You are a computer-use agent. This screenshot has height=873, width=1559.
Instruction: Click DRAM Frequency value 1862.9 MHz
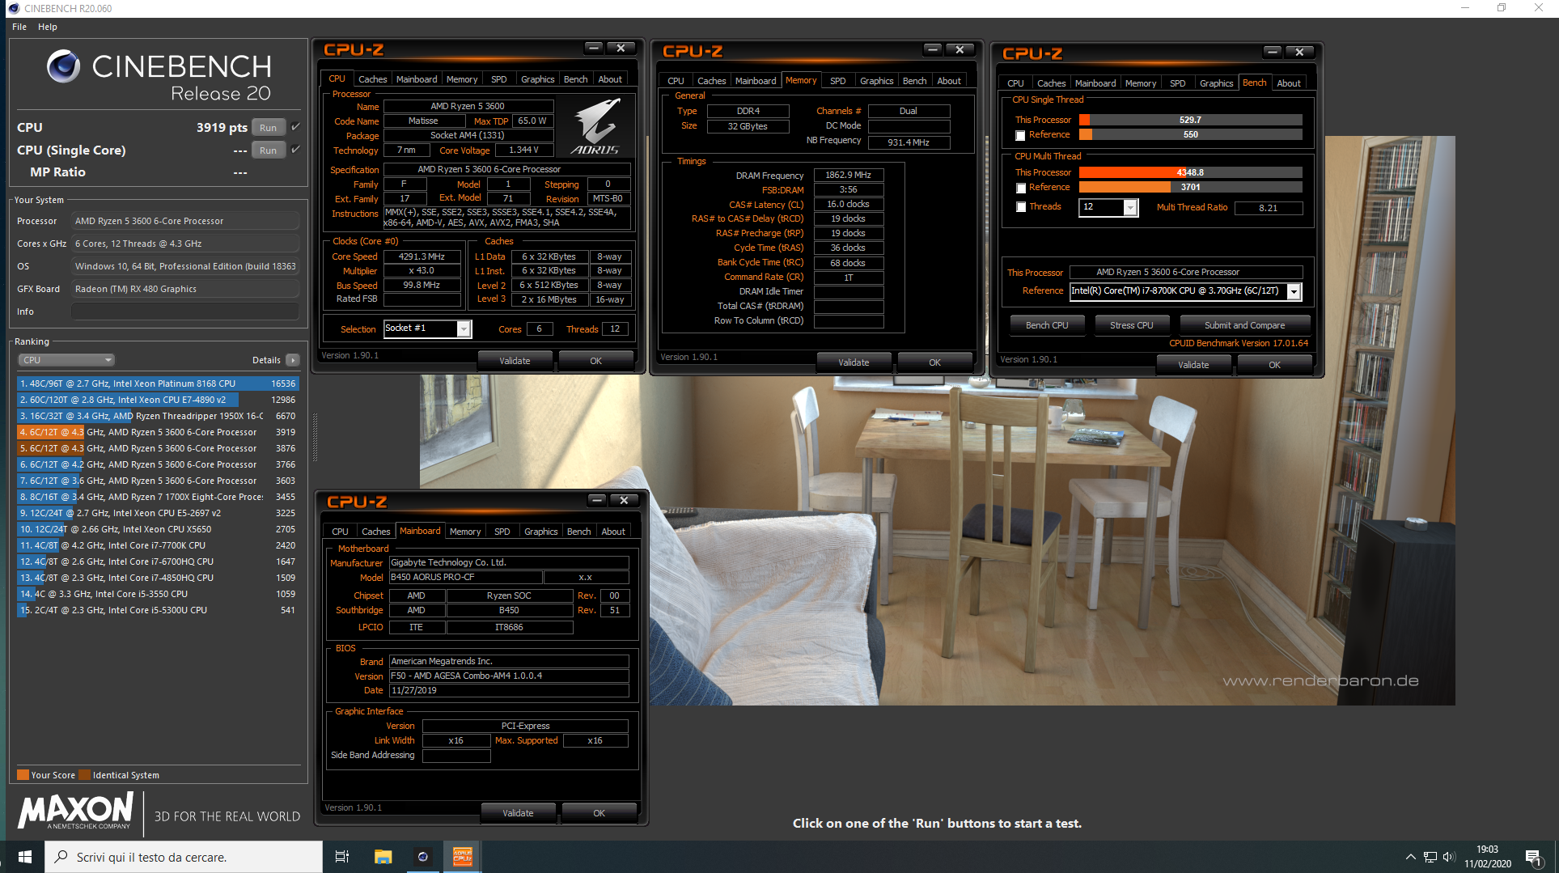848,175
